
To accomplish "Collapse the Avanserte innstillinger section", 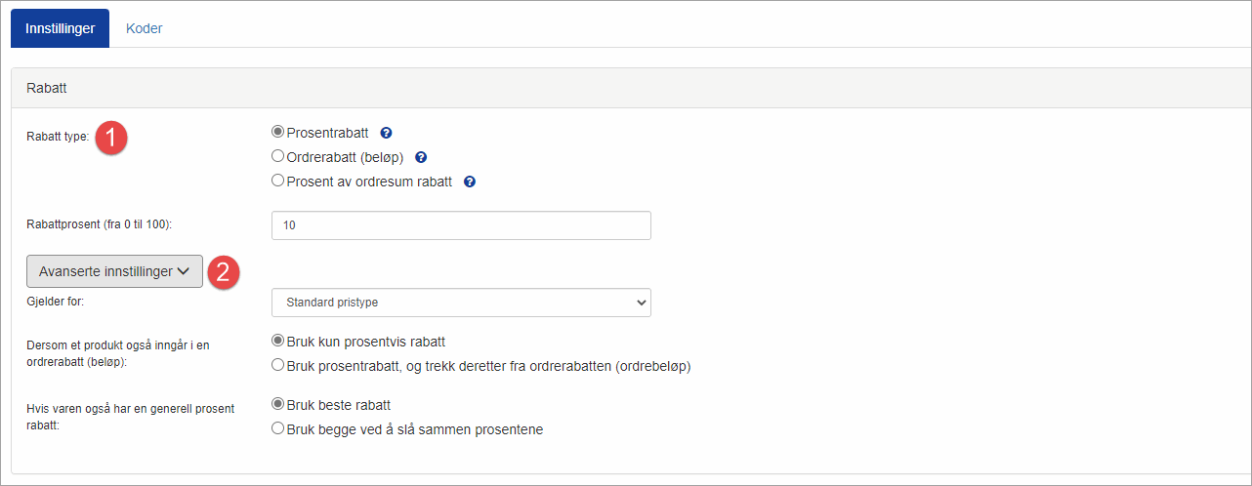I will 114,271.
